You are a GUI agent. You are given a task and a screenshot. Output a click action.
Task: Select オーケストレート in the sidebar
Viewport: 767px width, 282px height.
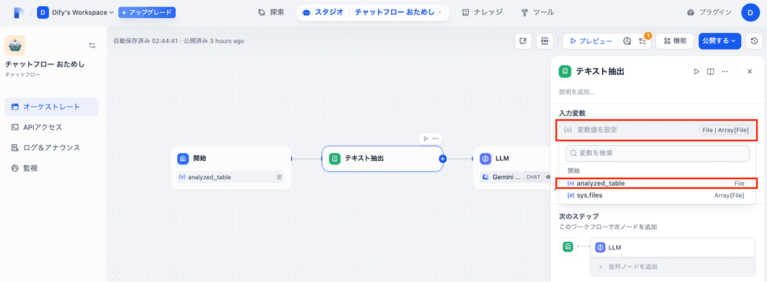coord(51,107)
